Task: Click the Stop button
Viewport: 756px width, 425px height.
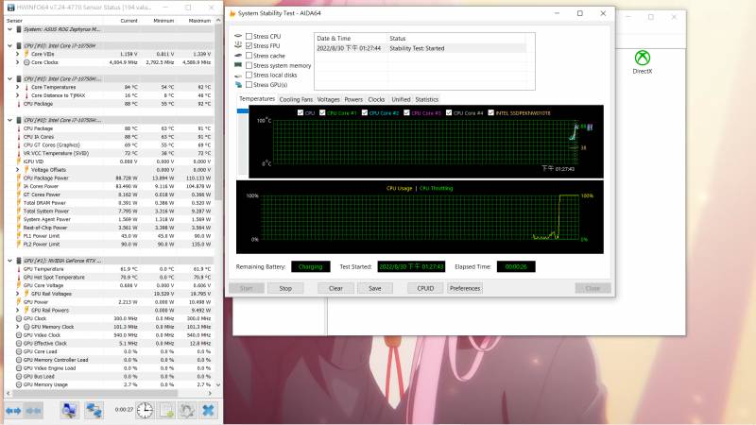Action: (285, 288)
